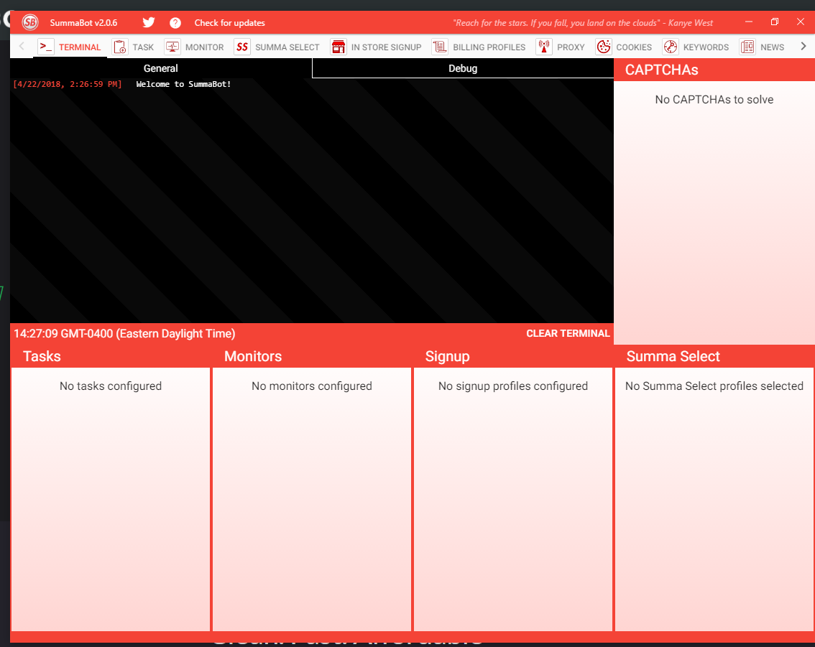Open the SUMMA SELECT tab label
The image size is (815, 647).
click(287, 47)
